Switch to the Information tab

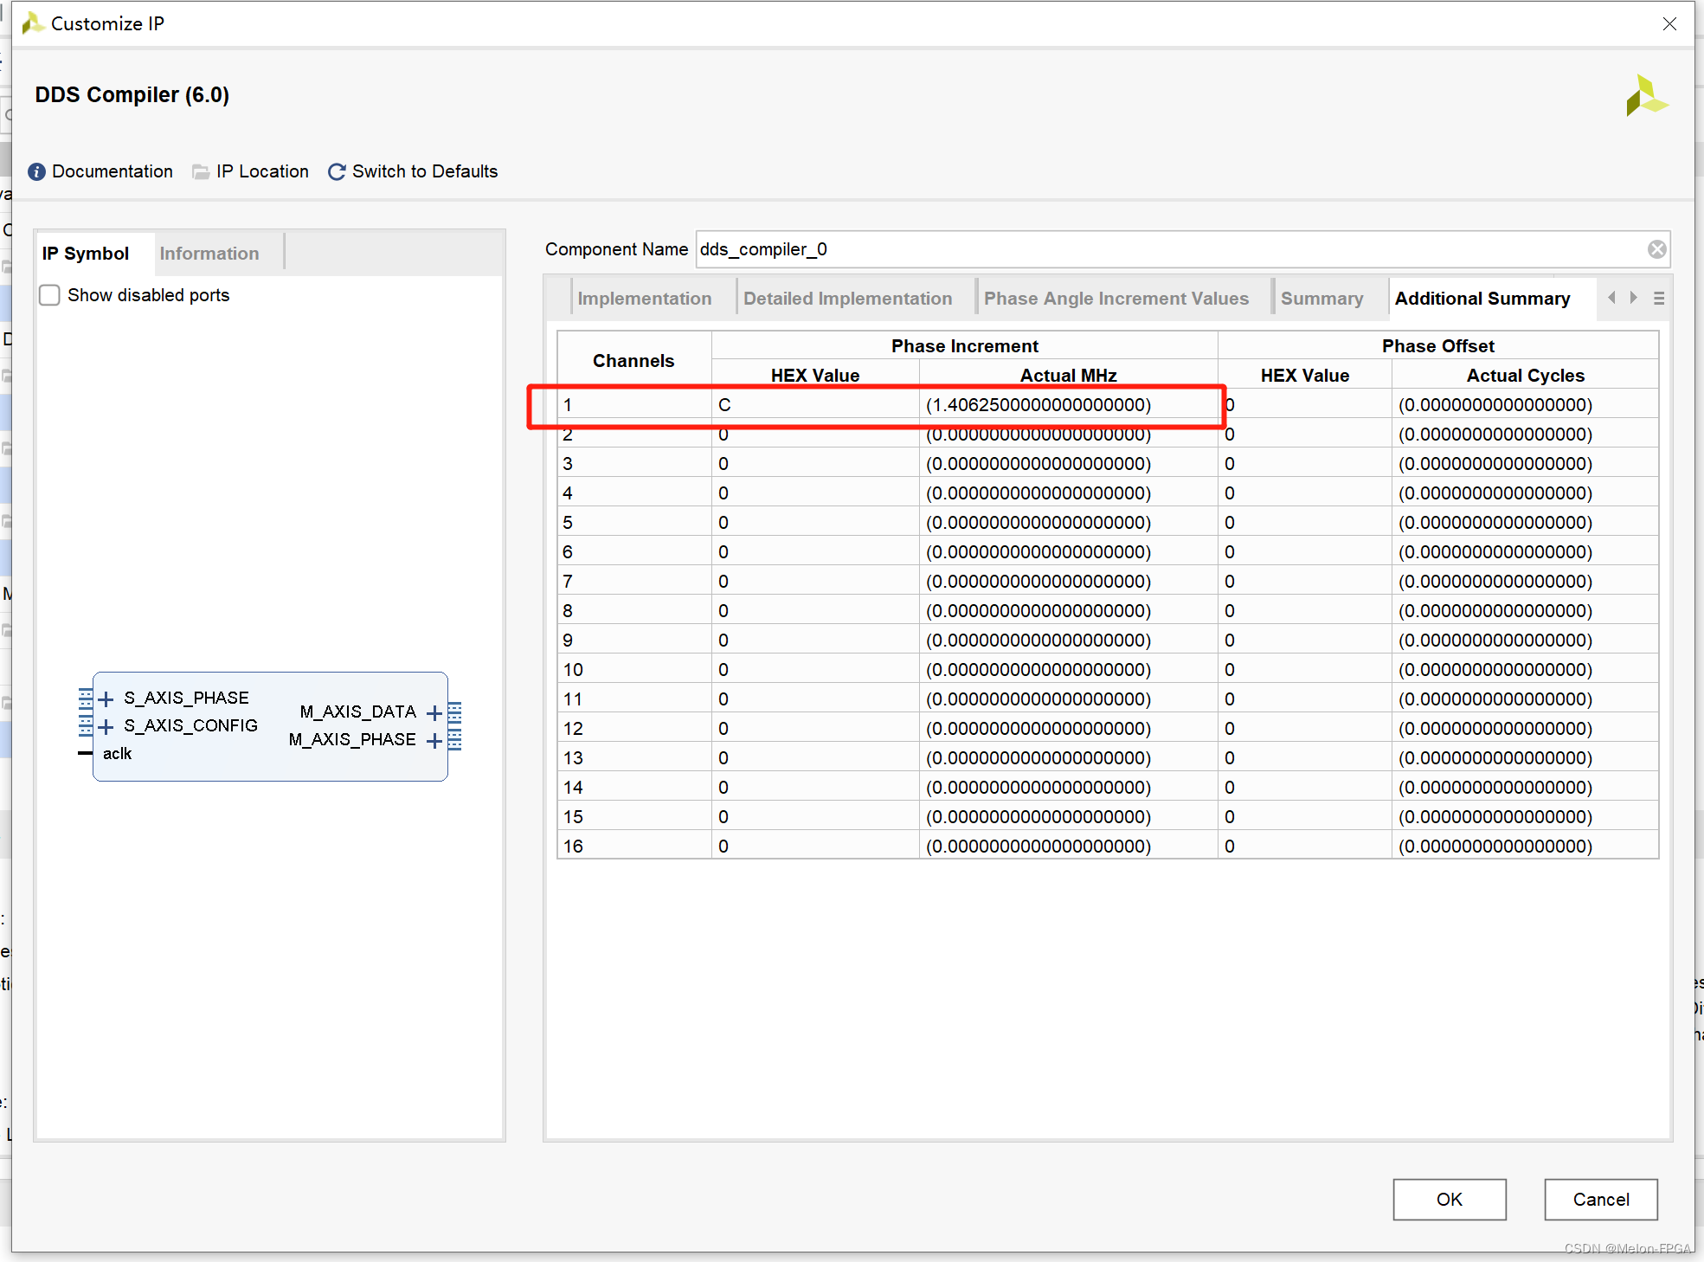(x=209, y=253)
